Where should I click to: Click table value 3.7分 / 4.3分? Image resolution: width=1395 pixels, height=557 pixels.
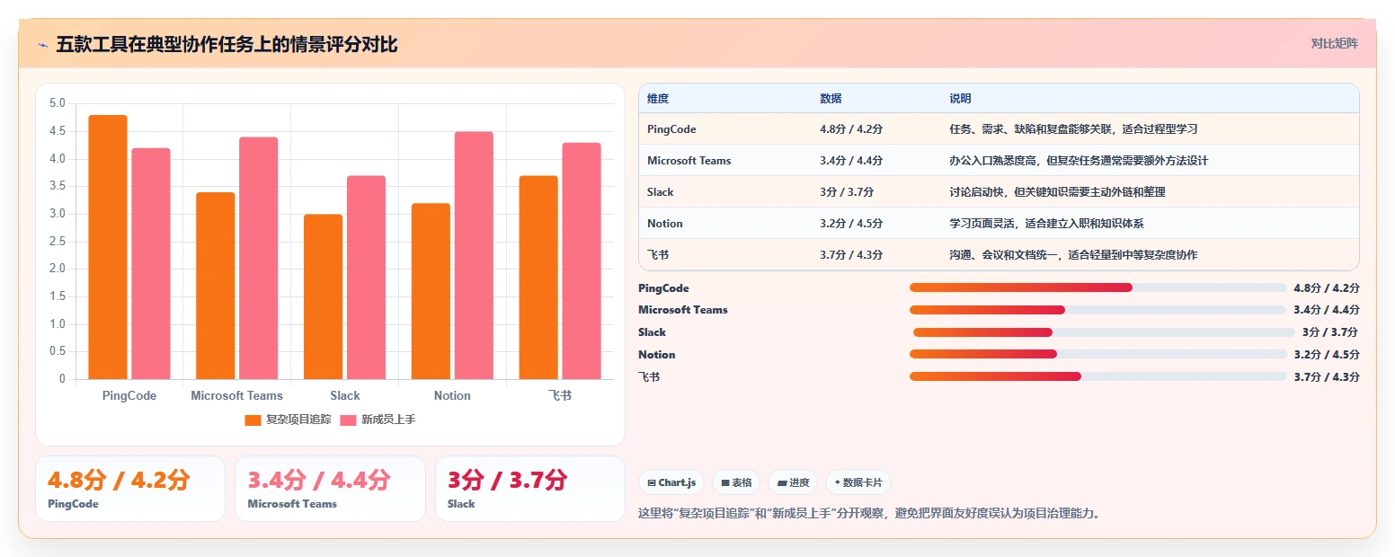[851, 255]
